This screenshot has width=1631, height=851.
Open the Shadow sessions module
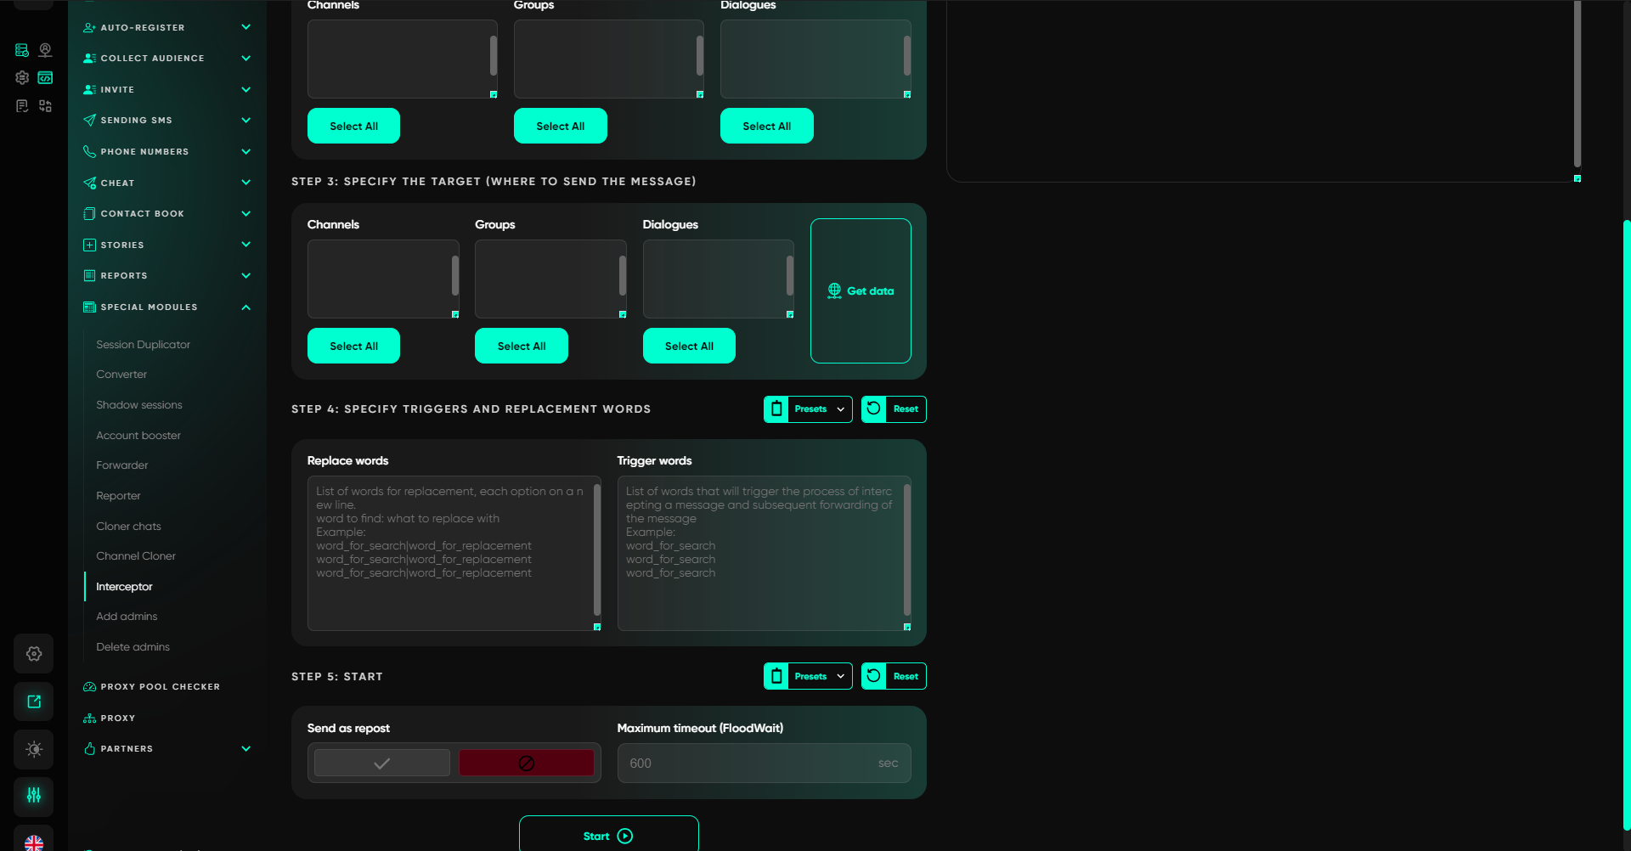click(139, 405)
